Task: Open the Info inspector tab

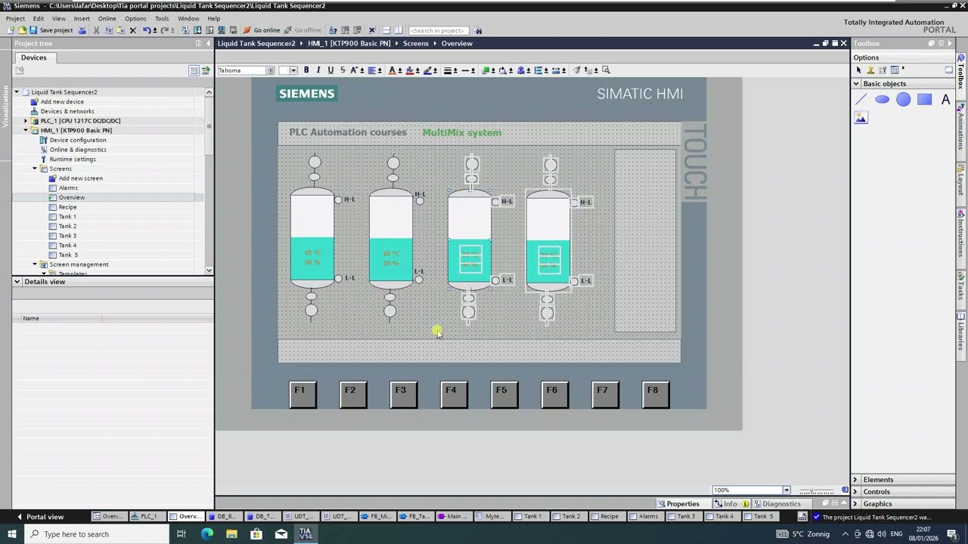Action: (x=731, y=504)
